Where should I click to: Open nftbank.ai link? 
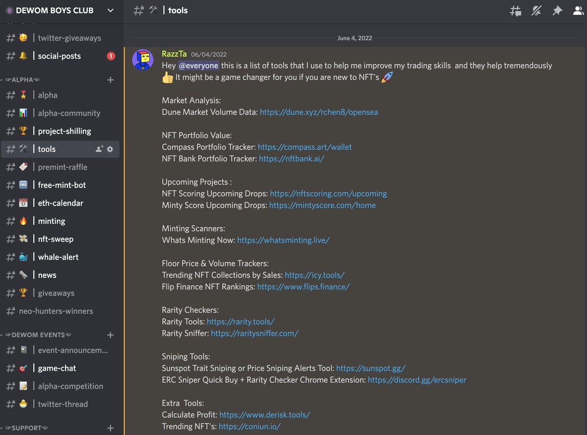coord(292,159)
